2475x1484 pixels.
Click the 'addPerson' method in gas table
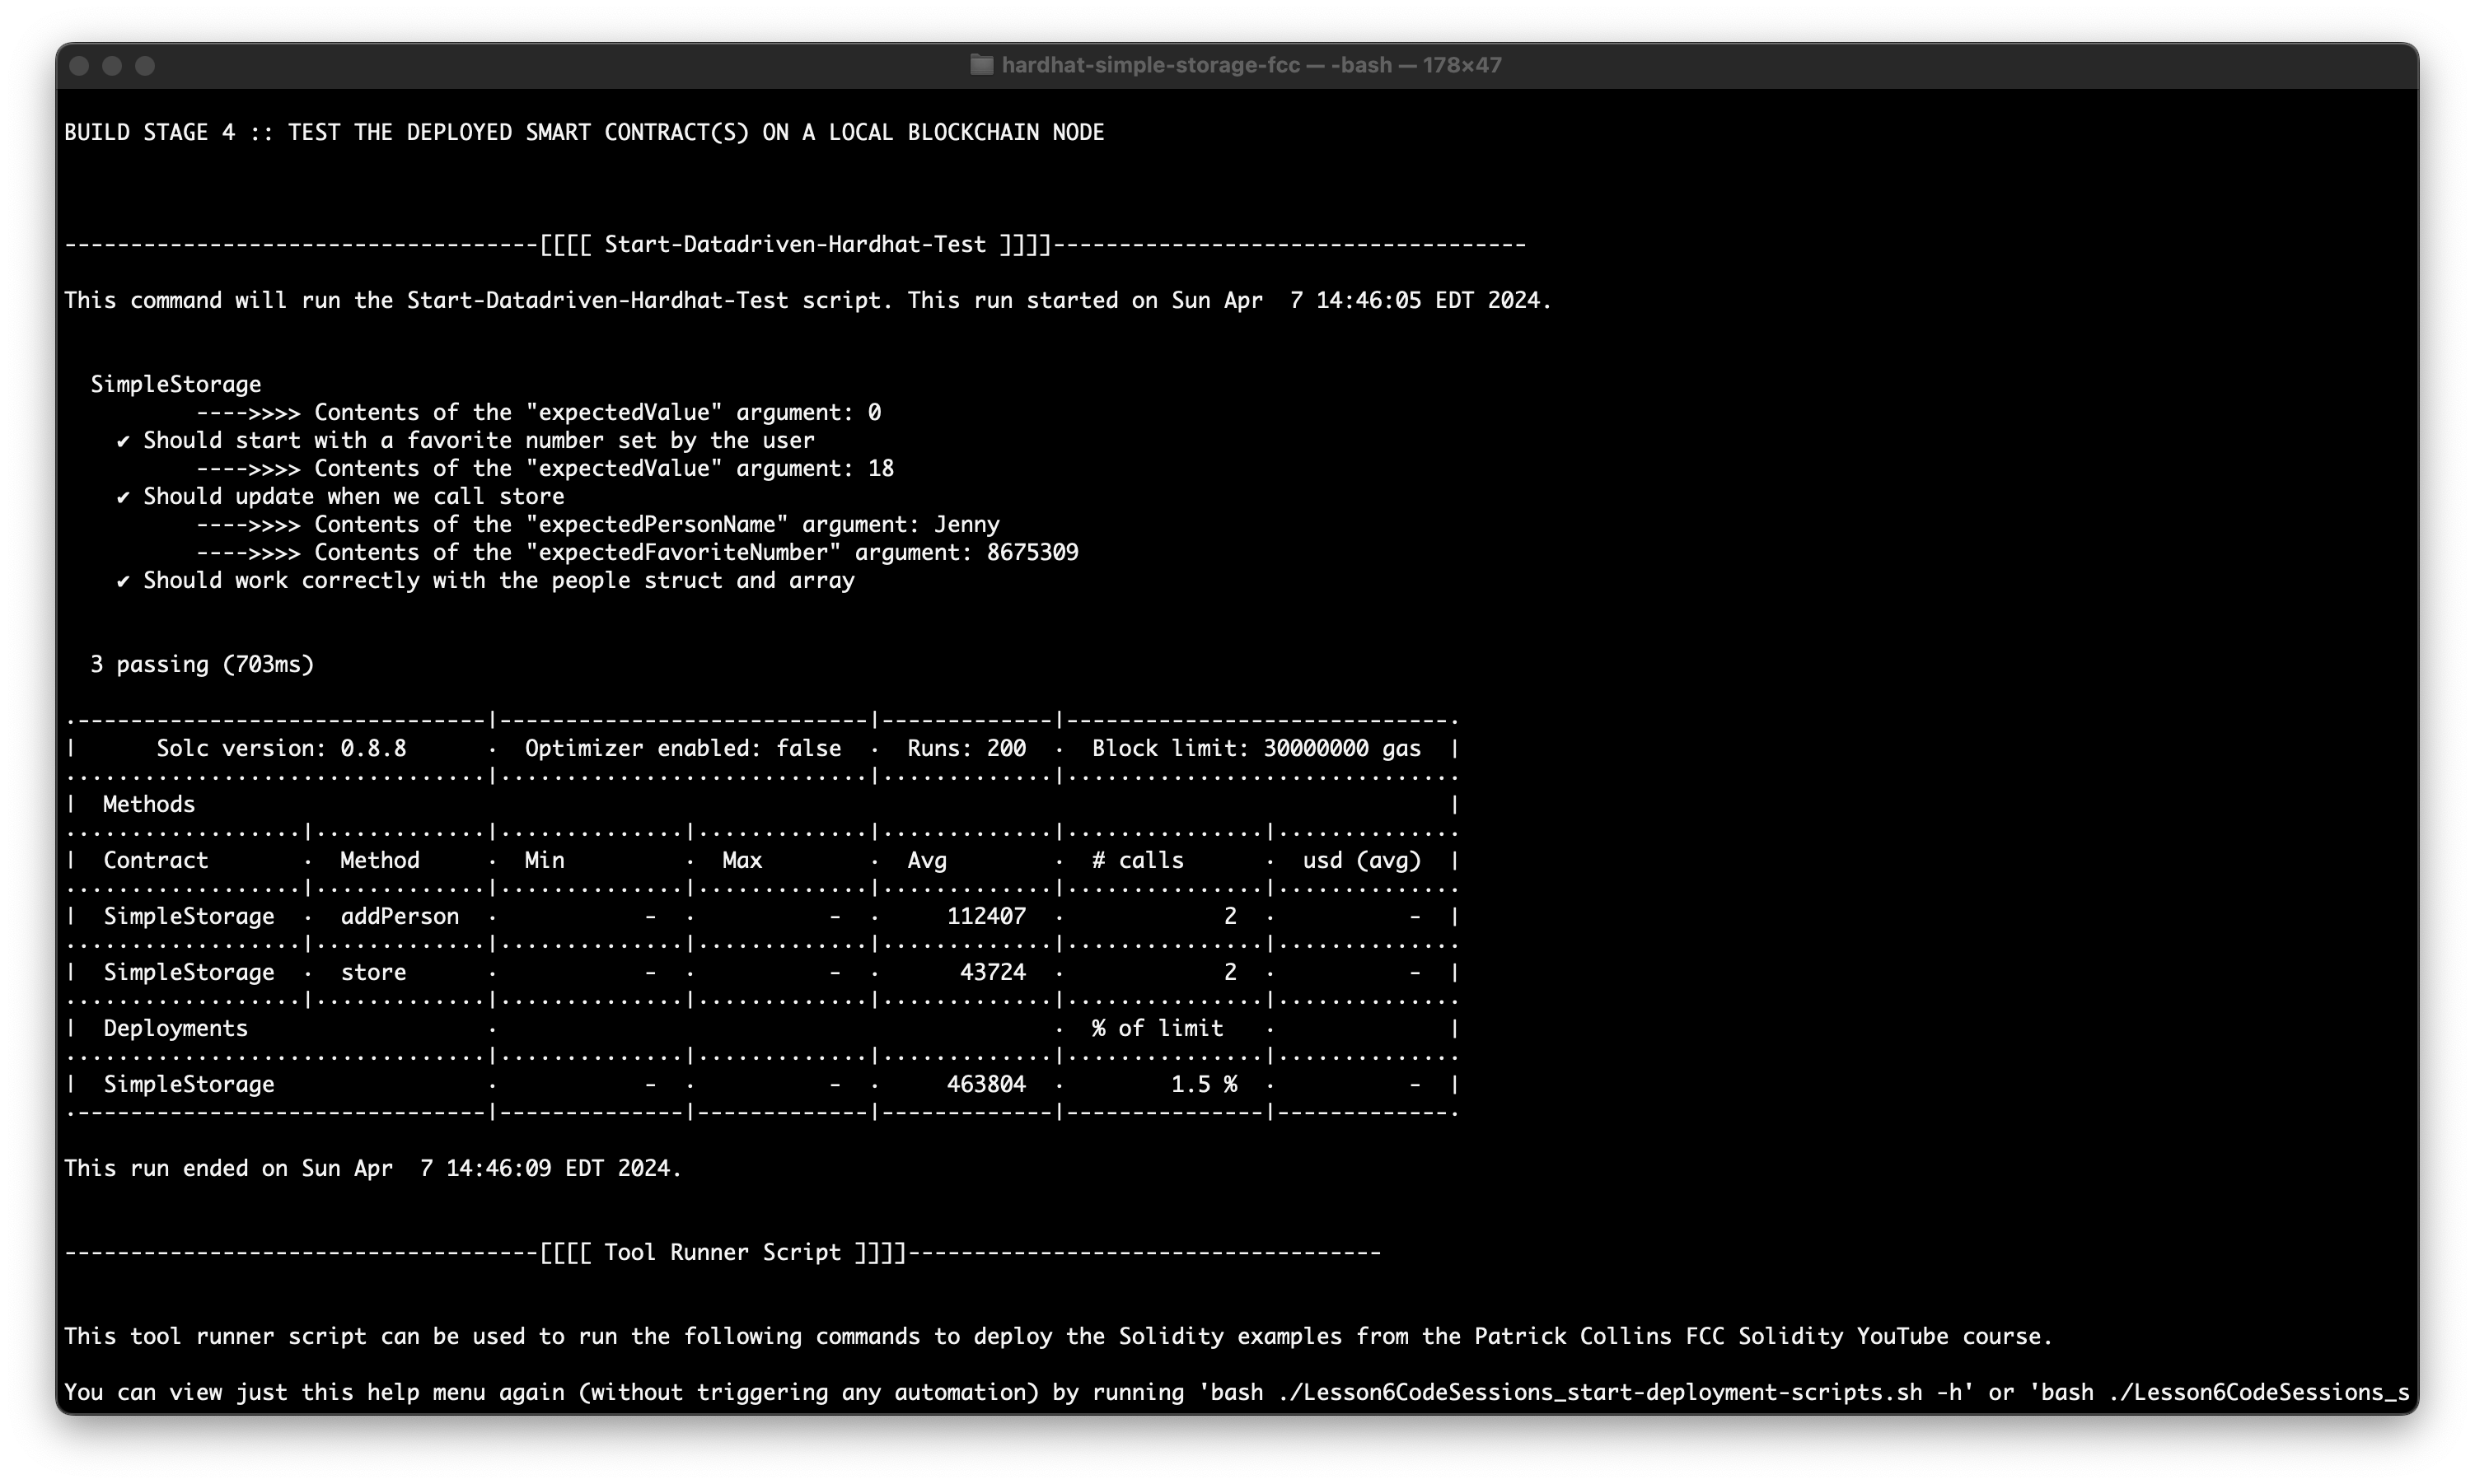click(399, 917)
